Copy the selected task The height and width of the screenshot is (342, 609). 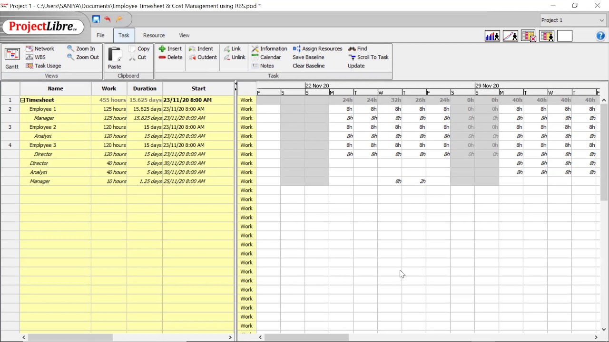point(139,48)
